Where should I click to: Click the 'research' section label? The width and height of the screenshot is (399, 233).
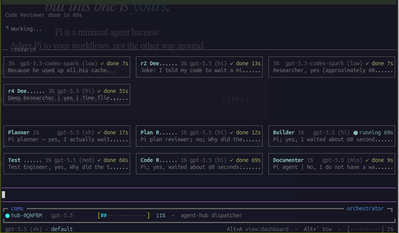click(x=23, y=50)
